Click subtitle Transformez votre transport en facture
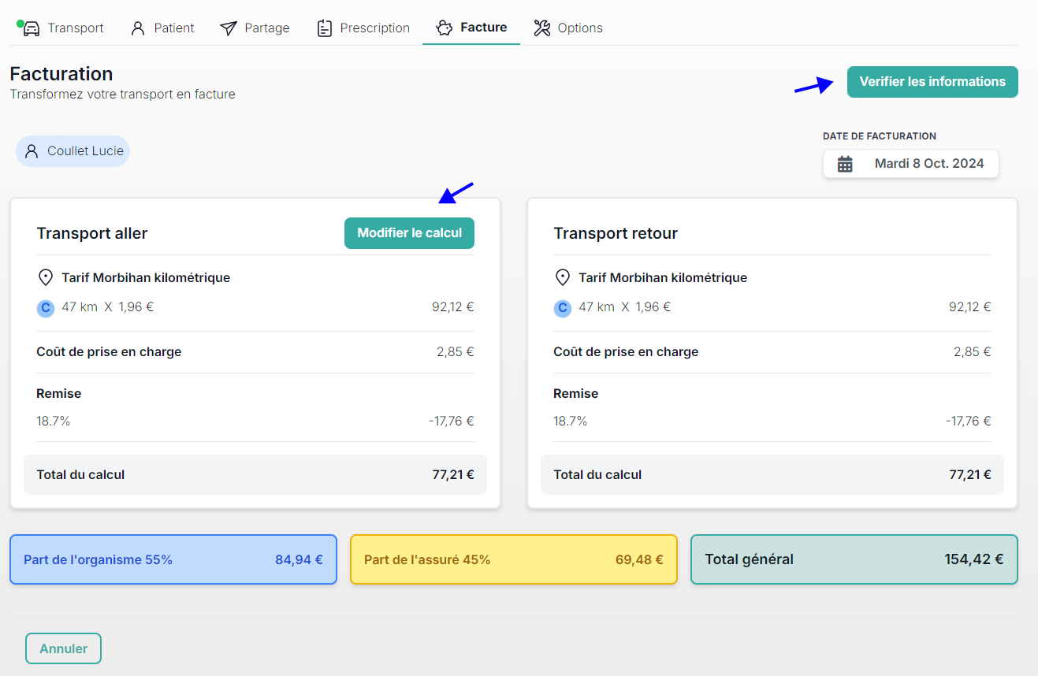Image resolution: width=1038 pixels, height=676 pixels. click(122, 95)
